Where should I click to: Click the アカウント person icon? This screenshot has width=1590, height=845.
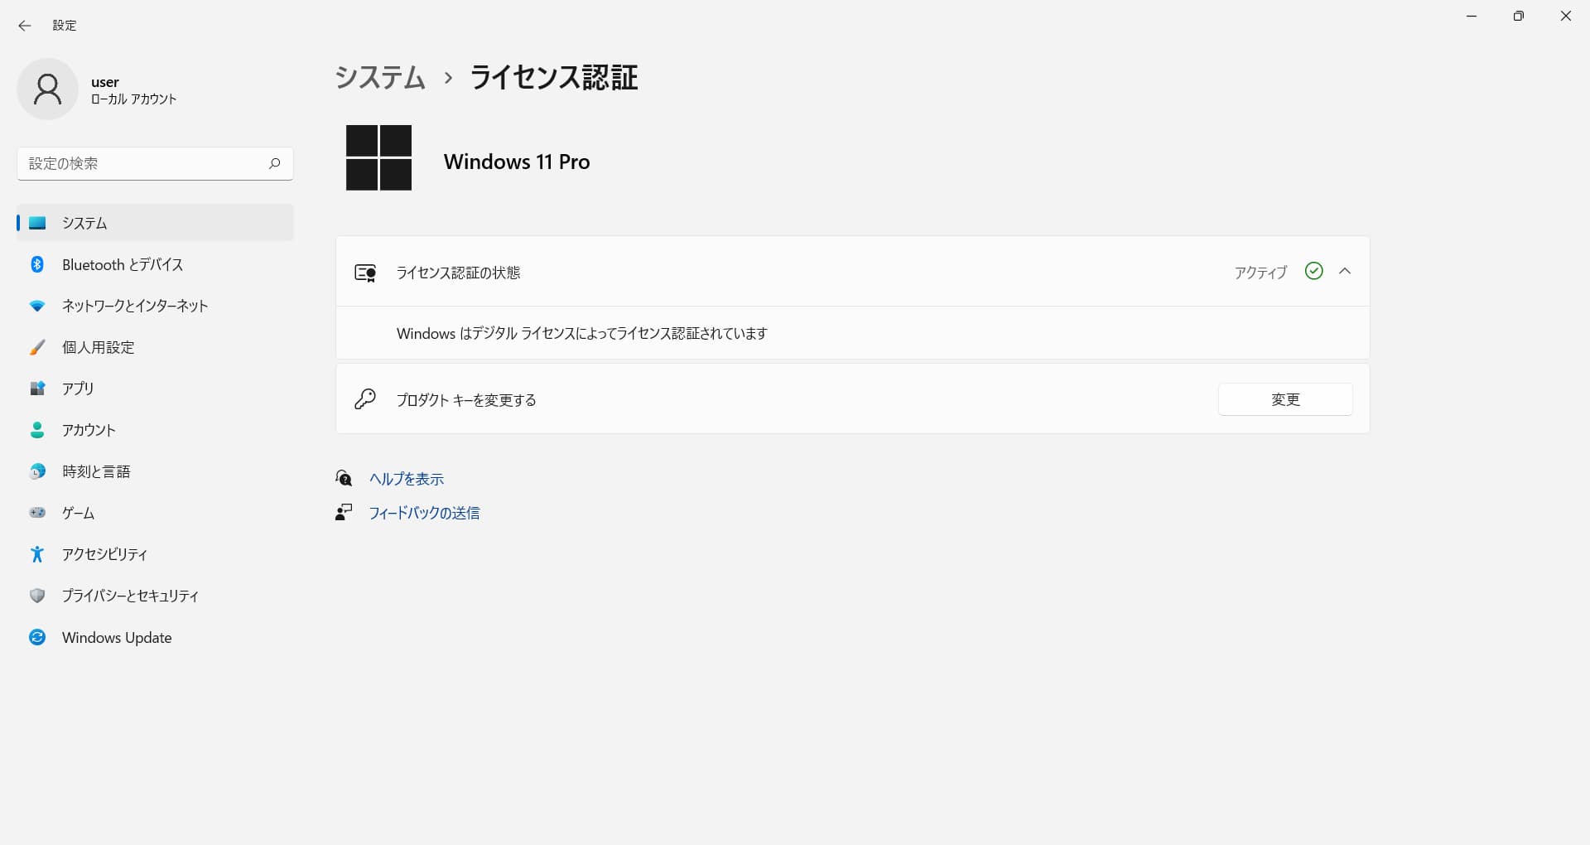tap(37, 430)
